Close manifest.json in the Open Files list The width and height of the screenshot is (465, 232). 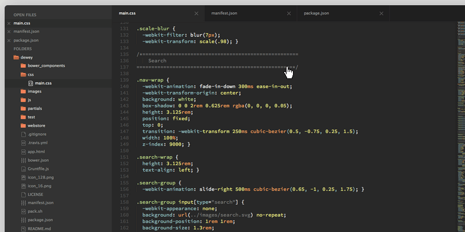pos(9,31)
